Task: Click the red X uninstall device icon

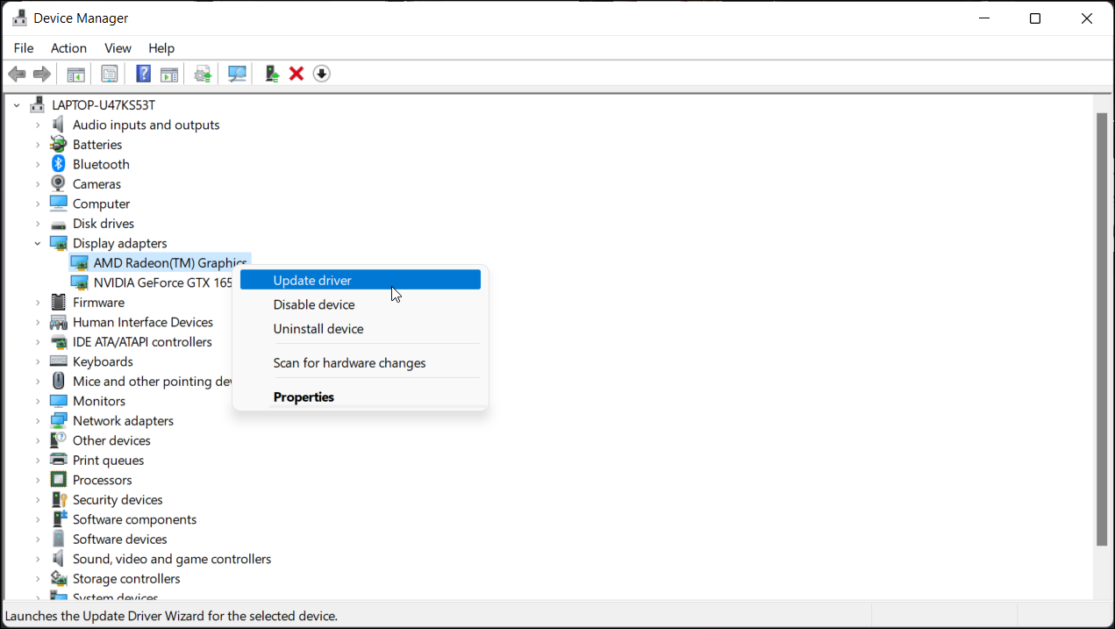Action: [x=297, y=75]
